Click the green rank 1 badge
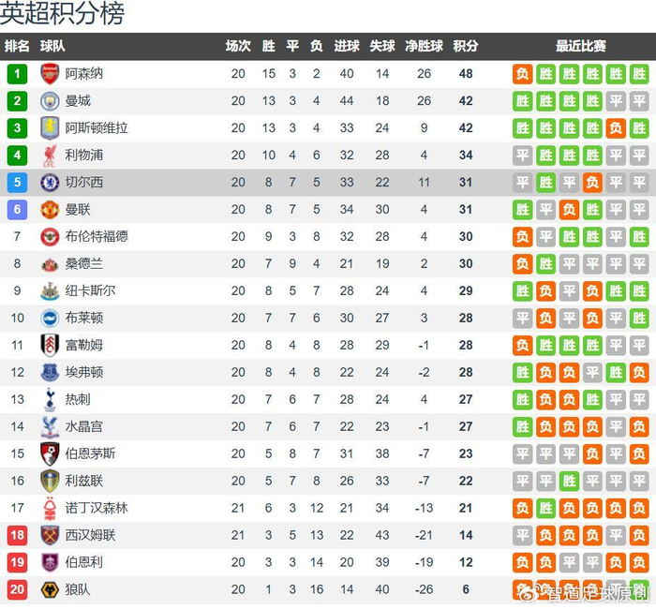The width and height of the screenshot is (656, 609). coord(17,74)
